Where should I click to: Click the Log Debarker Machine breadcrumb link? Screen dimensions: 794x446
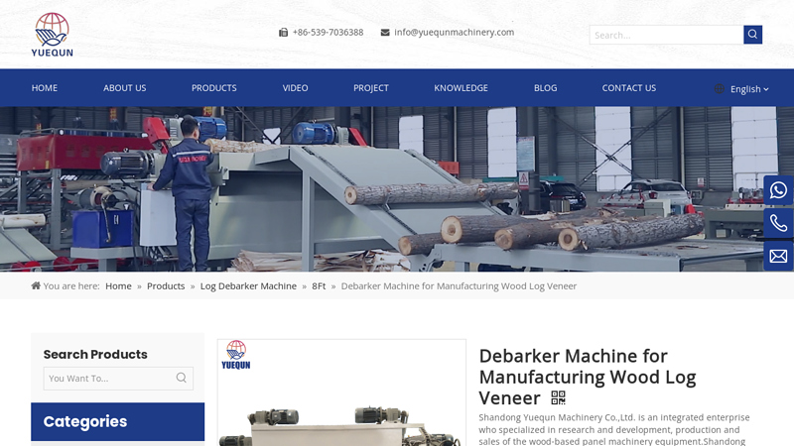[x=248, y=285]
